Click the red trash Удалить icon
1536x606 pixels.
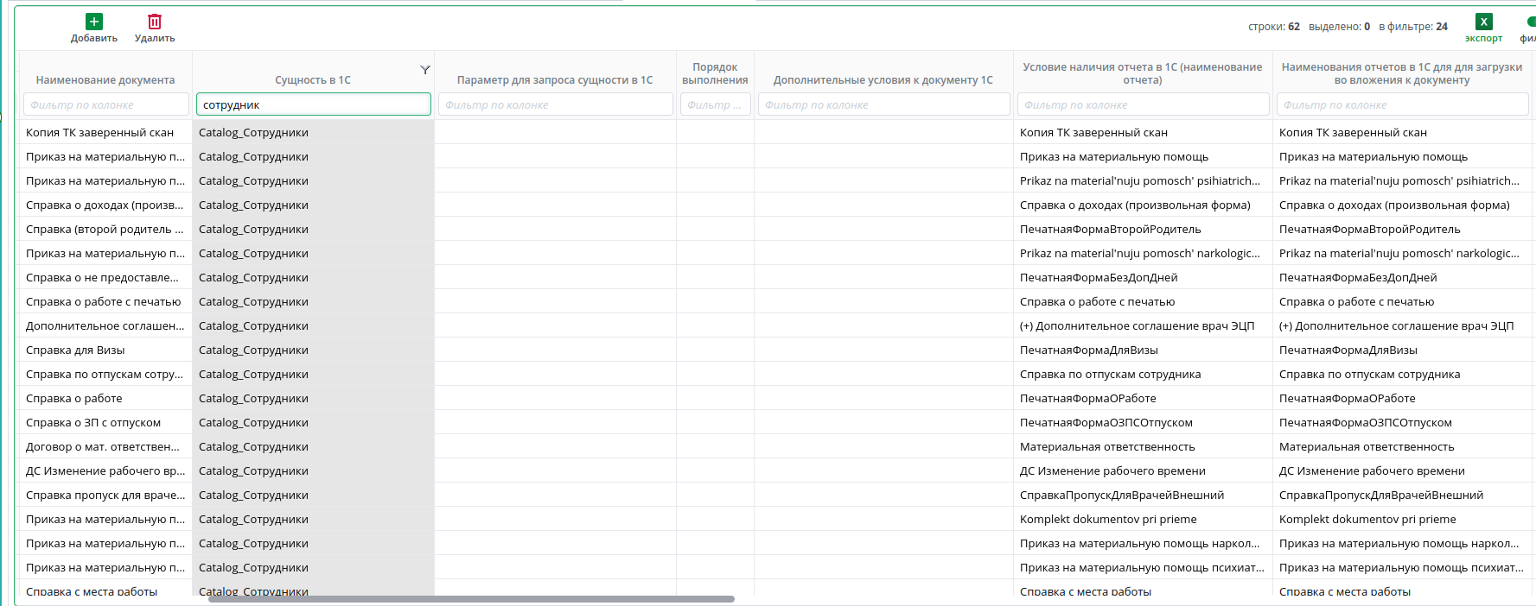pos(155,22)
